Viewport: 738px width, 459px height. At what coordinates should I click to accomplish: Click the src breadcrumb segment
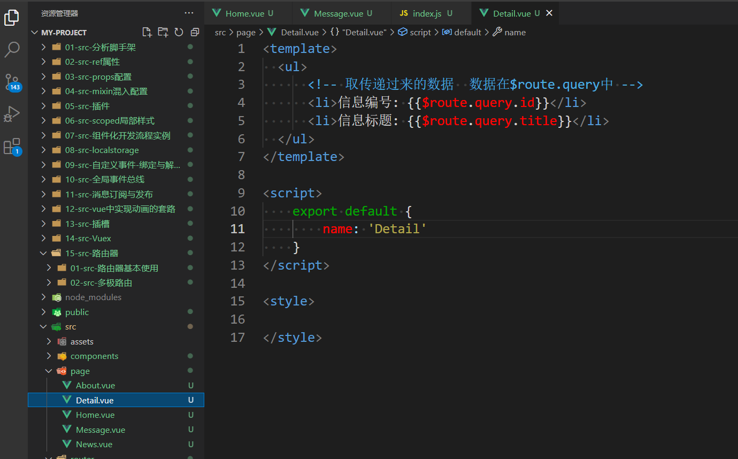(x=220, y=32)
